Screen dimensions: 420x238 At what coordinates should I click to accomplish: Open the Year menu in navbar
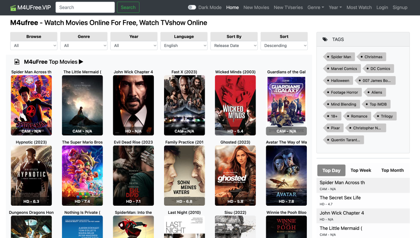(335, 7)
